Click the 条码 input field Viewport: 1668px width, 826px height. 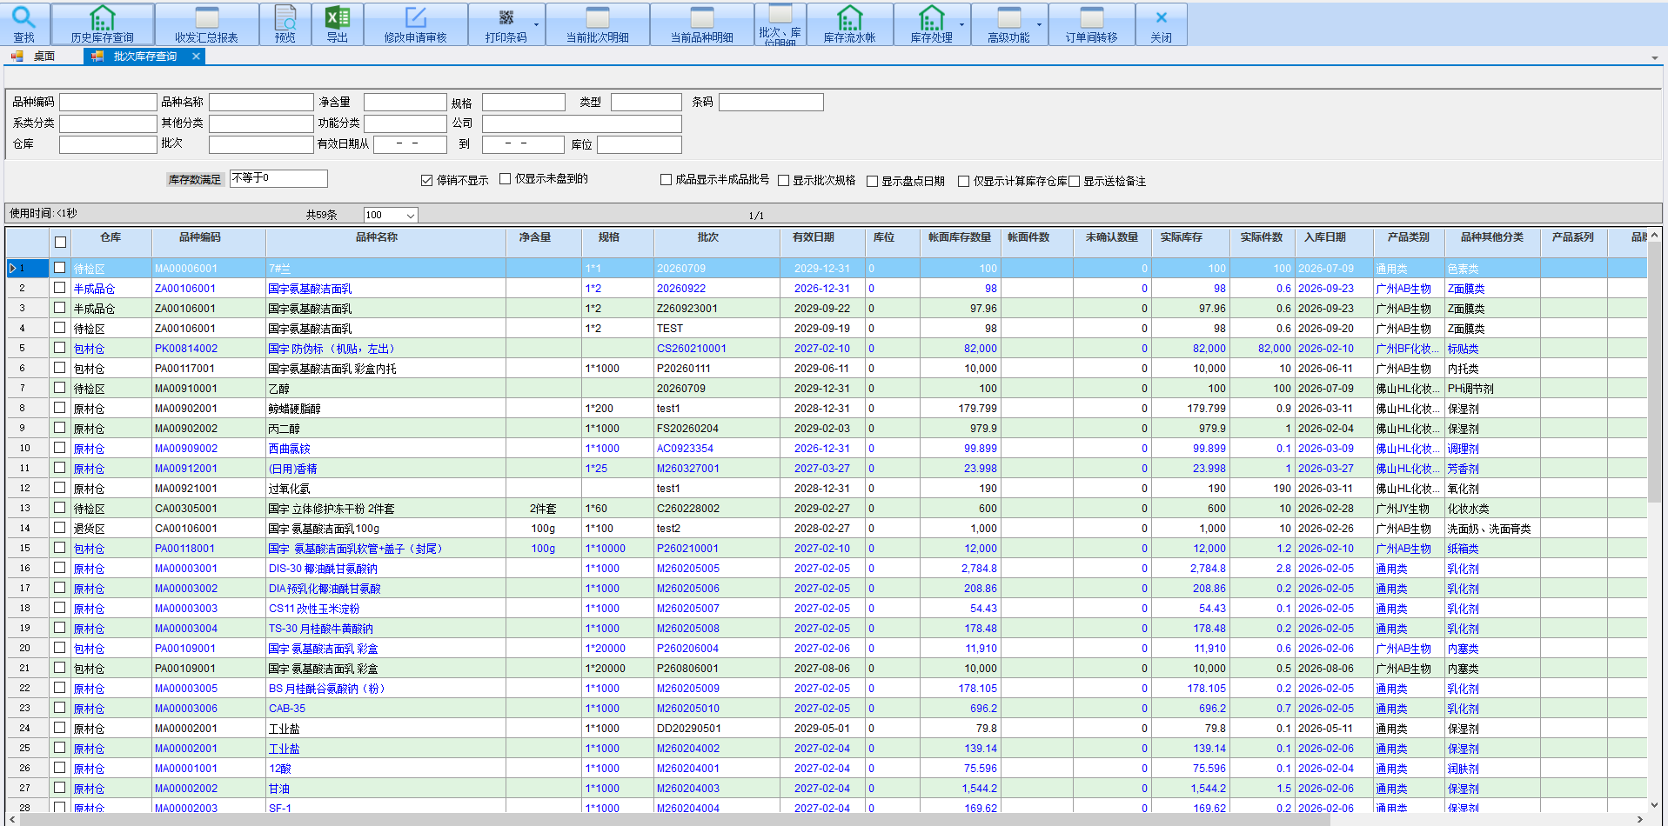click(771, 103)
